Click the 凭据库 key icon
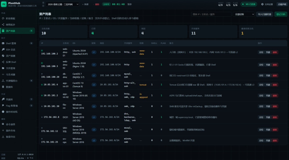Viewport: 289px width, 160px height. [3, 99]
